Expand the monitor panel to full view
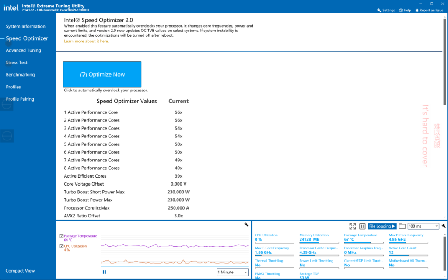Screen dimensions: 448x280 352,226
